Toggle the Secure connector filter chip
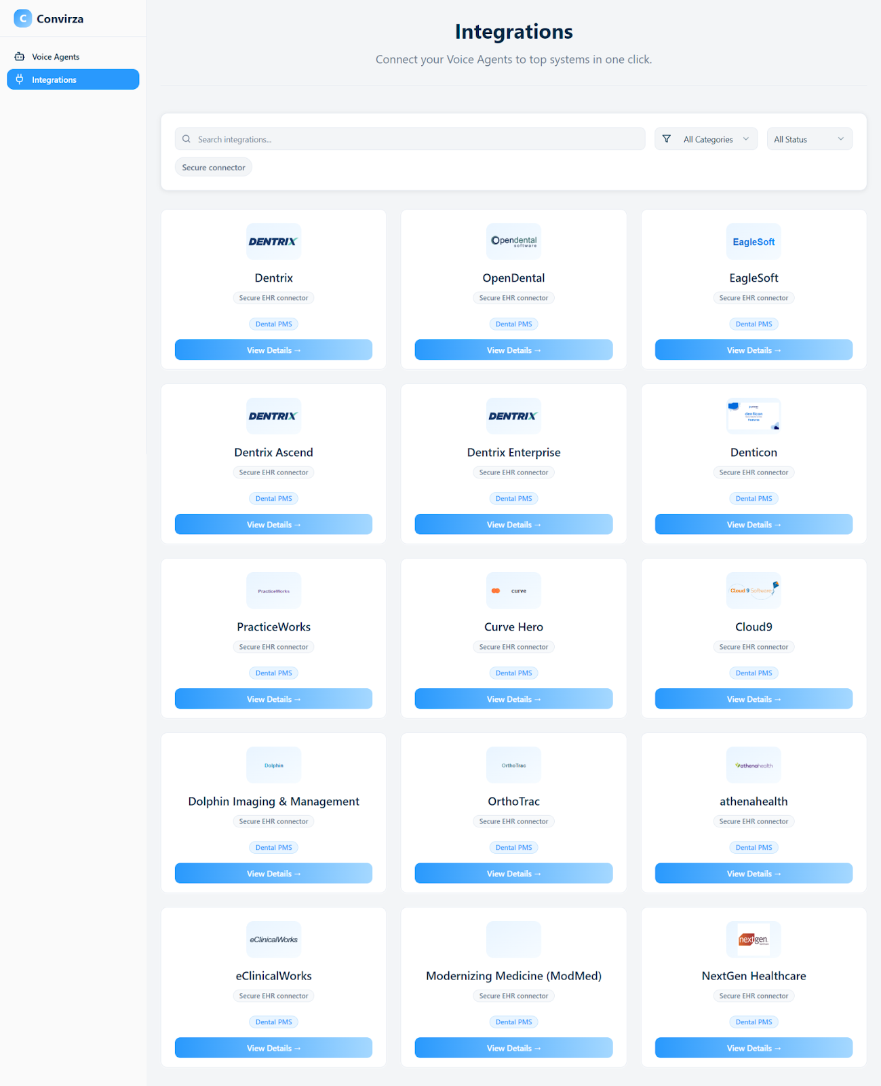This screenshot has height=1086, width=881. [214, 168]
